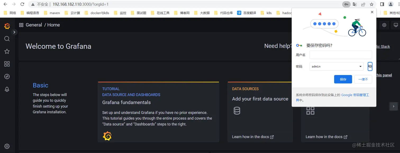400x153 pixels.
Task: Open the maven bookmark folder
Action: [52, 13]
